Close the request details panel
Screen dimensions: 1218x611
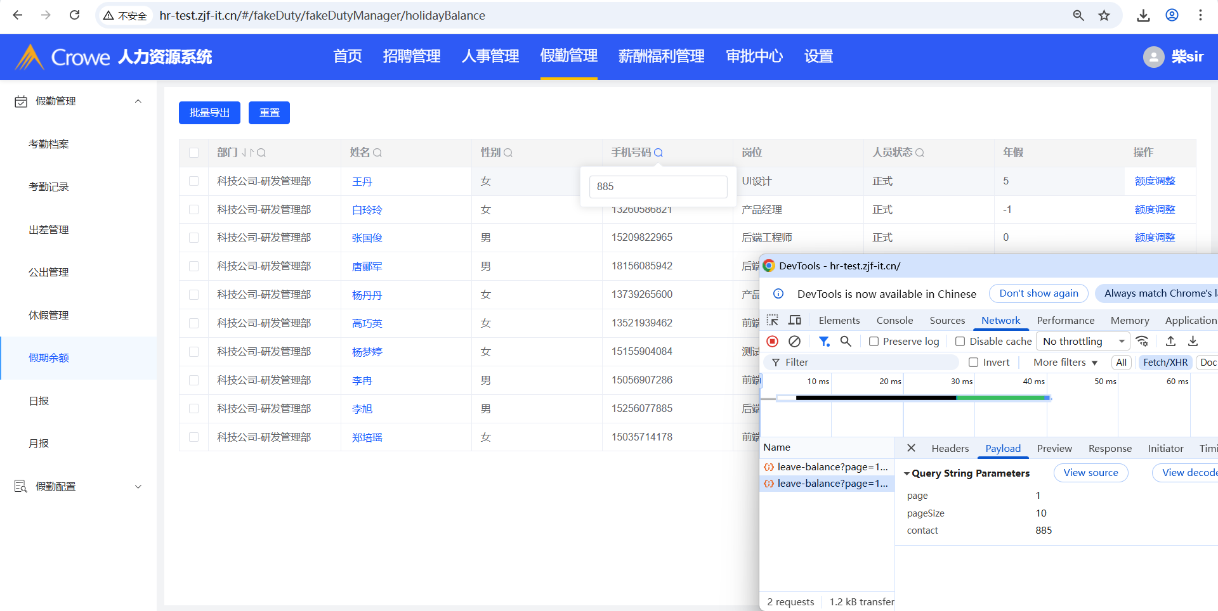(x=911, y=448)
